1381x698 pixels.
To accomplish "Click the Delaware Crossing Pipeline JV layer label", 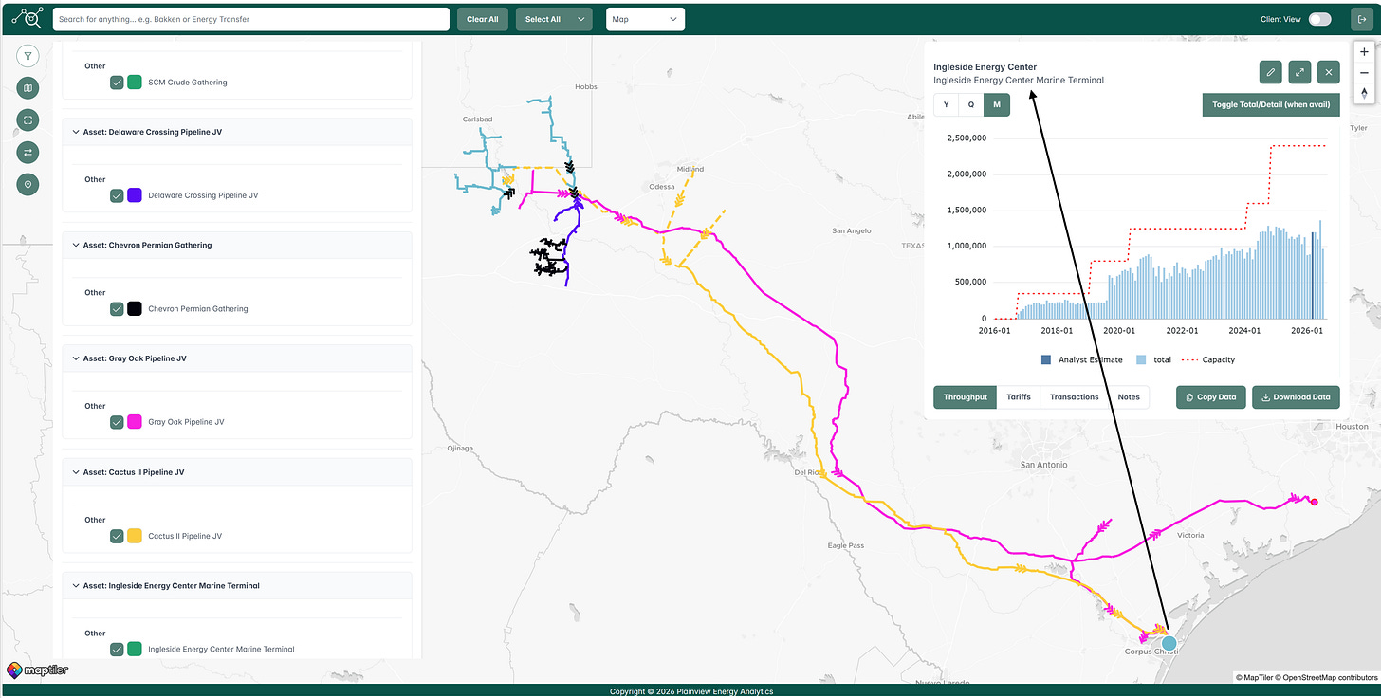I will (x=203, y=195).
